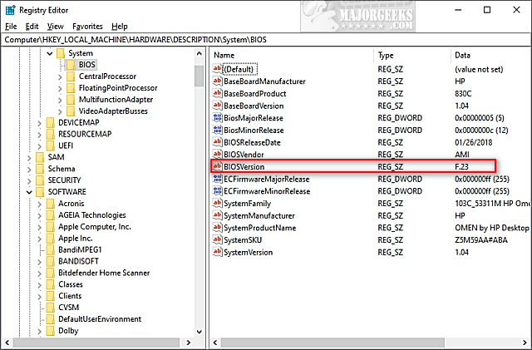Image resolution: width=532 pixels, height=350 pixels.
Task: Click the SystemSKU string value icon
Action: pyautogui.click(x=217, y=240)
